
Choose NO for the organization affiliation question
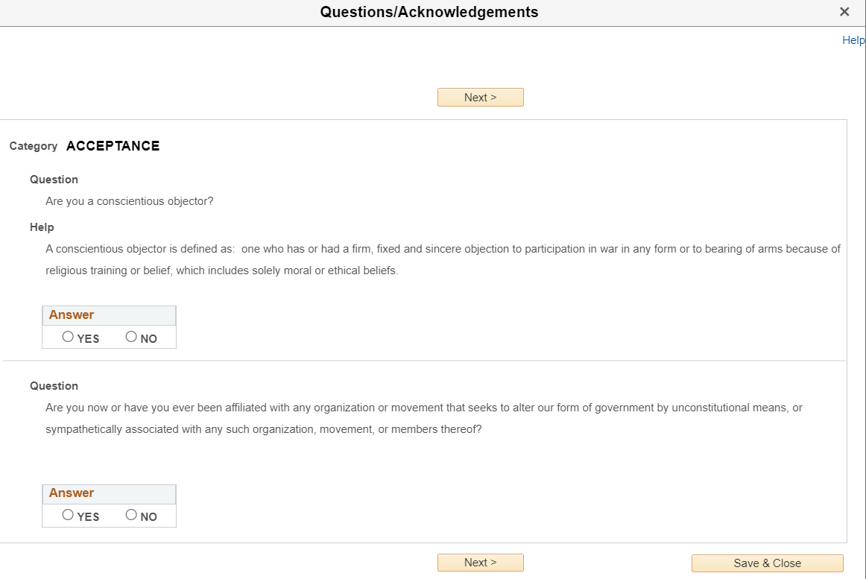132,515
